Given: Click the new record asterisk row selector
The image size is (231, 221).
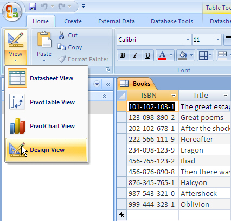Looking at the screenshot, I should click(121, 215).
